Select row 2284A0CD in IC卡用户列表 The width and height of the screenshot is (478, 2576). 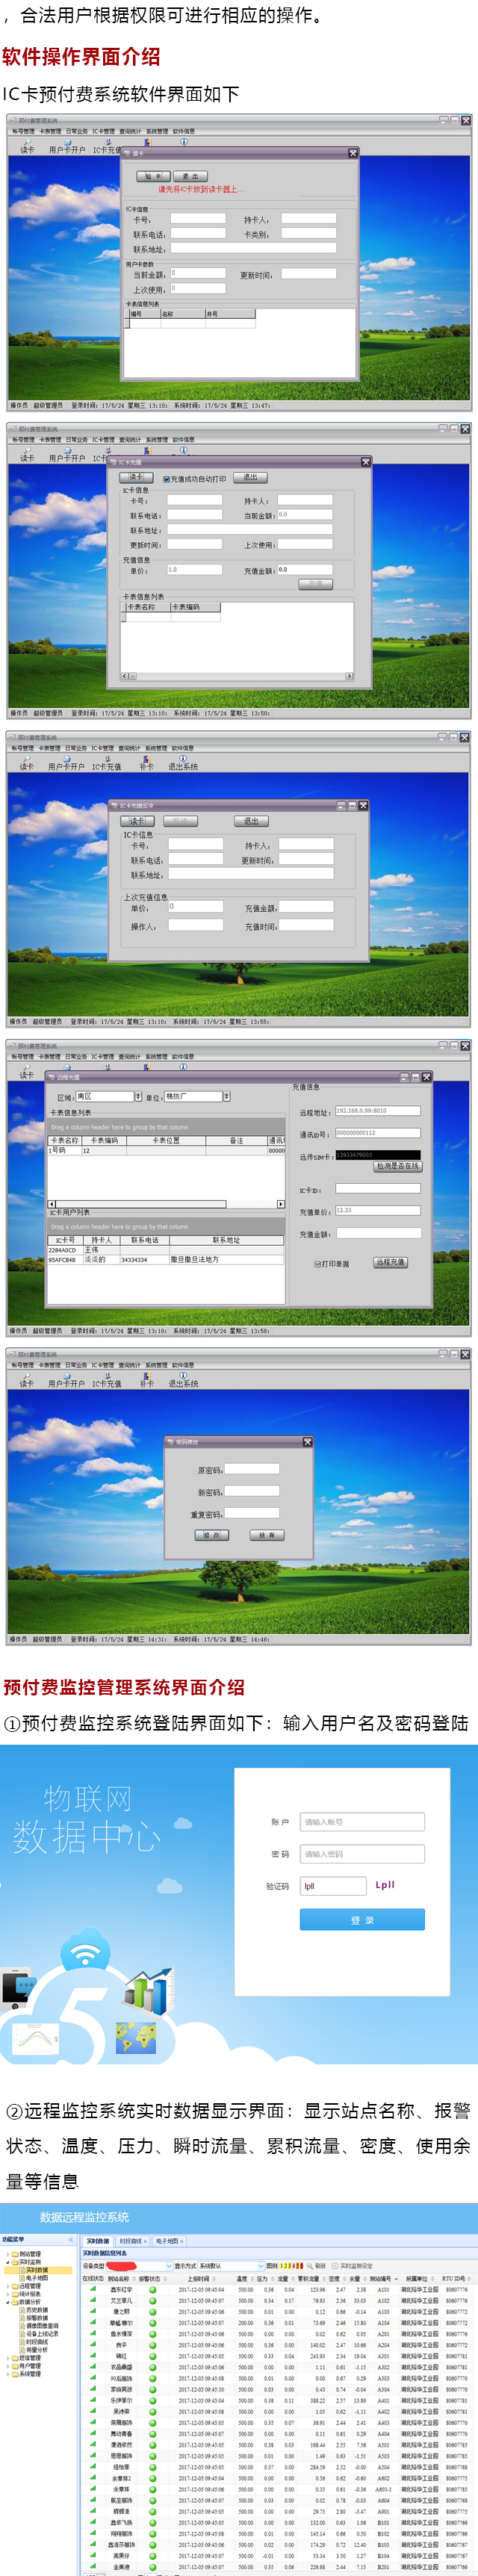[166, 1250]
